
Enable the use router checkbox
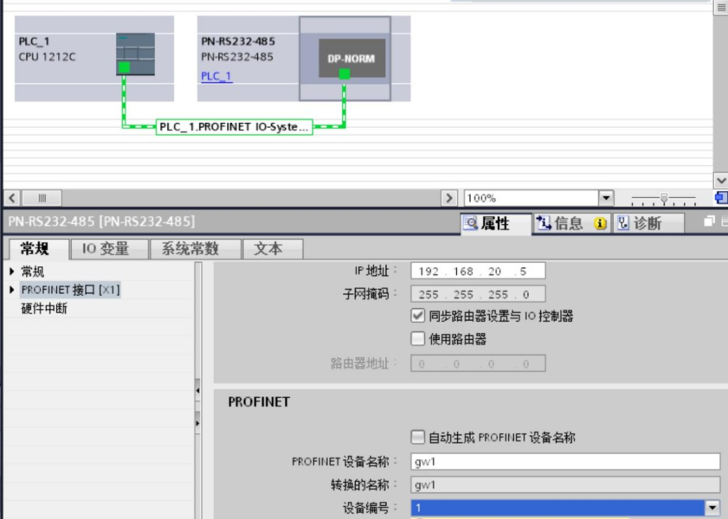click(419, 339)
